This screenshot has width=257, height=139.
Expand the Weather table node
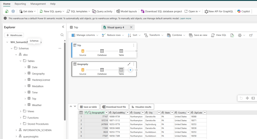(25, 105)
